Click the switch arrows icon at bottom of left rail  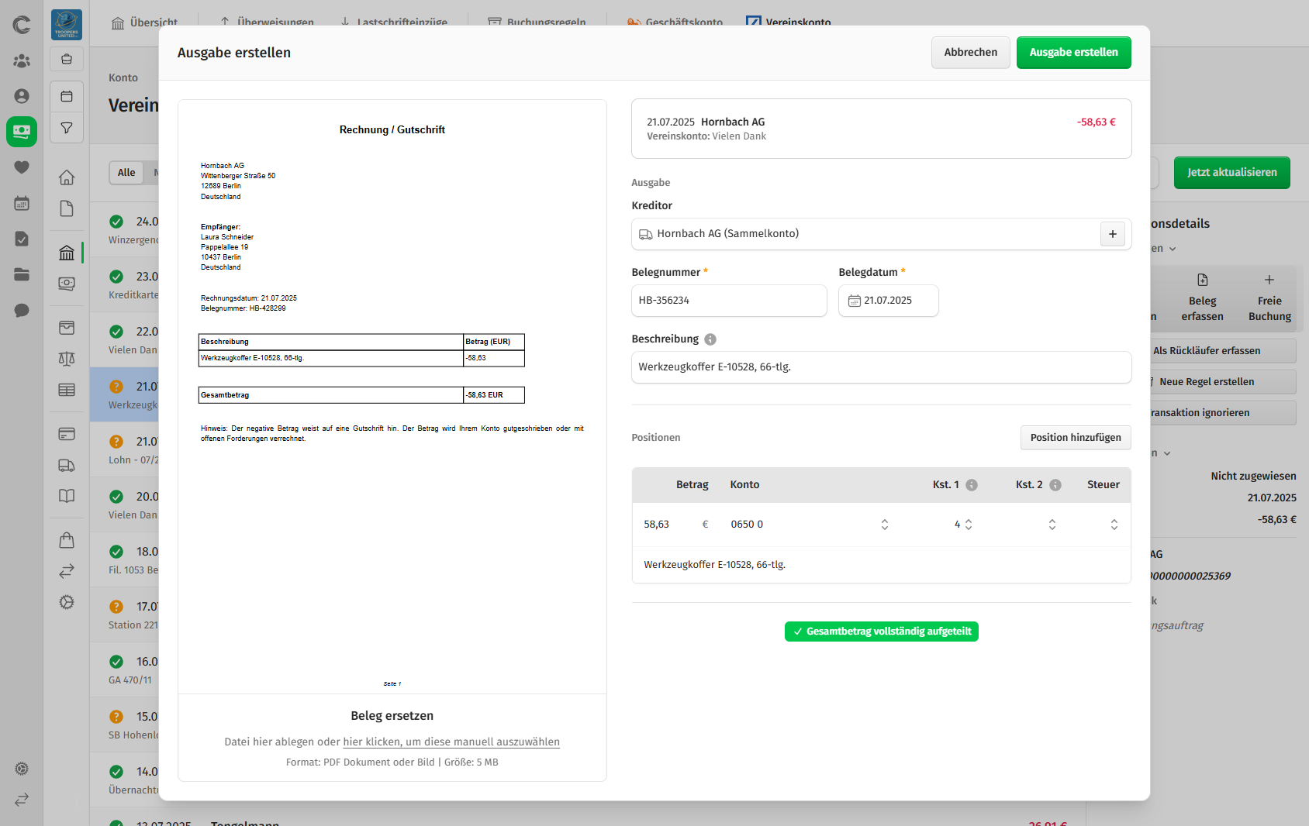(x=22, y=800)
